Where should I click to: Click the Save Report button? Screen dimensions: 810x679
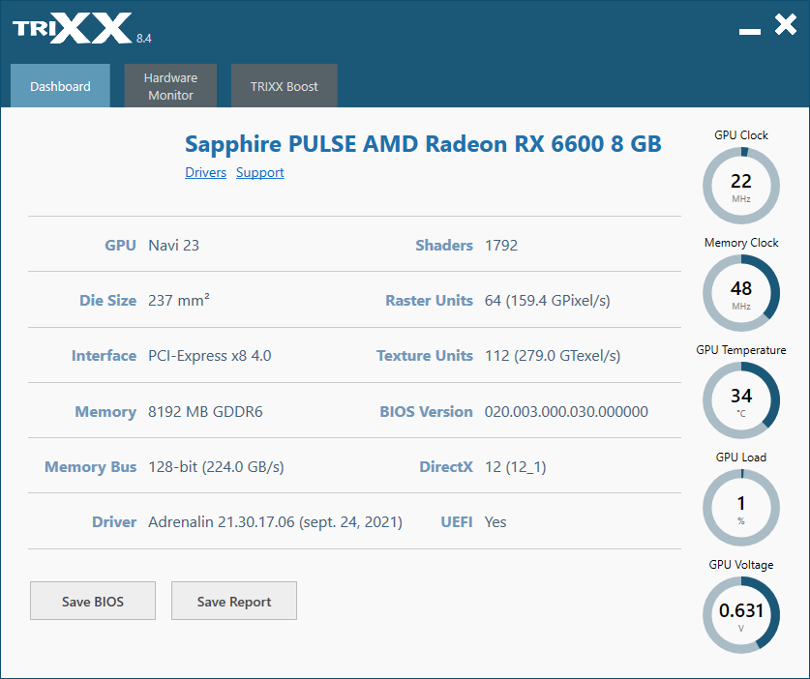(x=234, y=601)
